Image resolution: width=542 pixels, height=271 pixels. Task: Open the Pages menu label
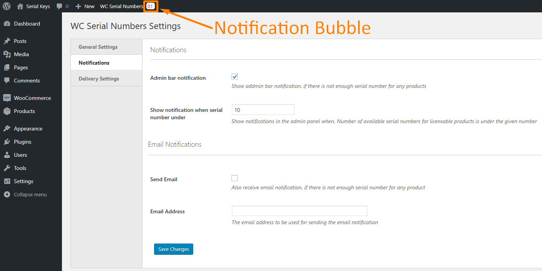[x=21, y=67]
